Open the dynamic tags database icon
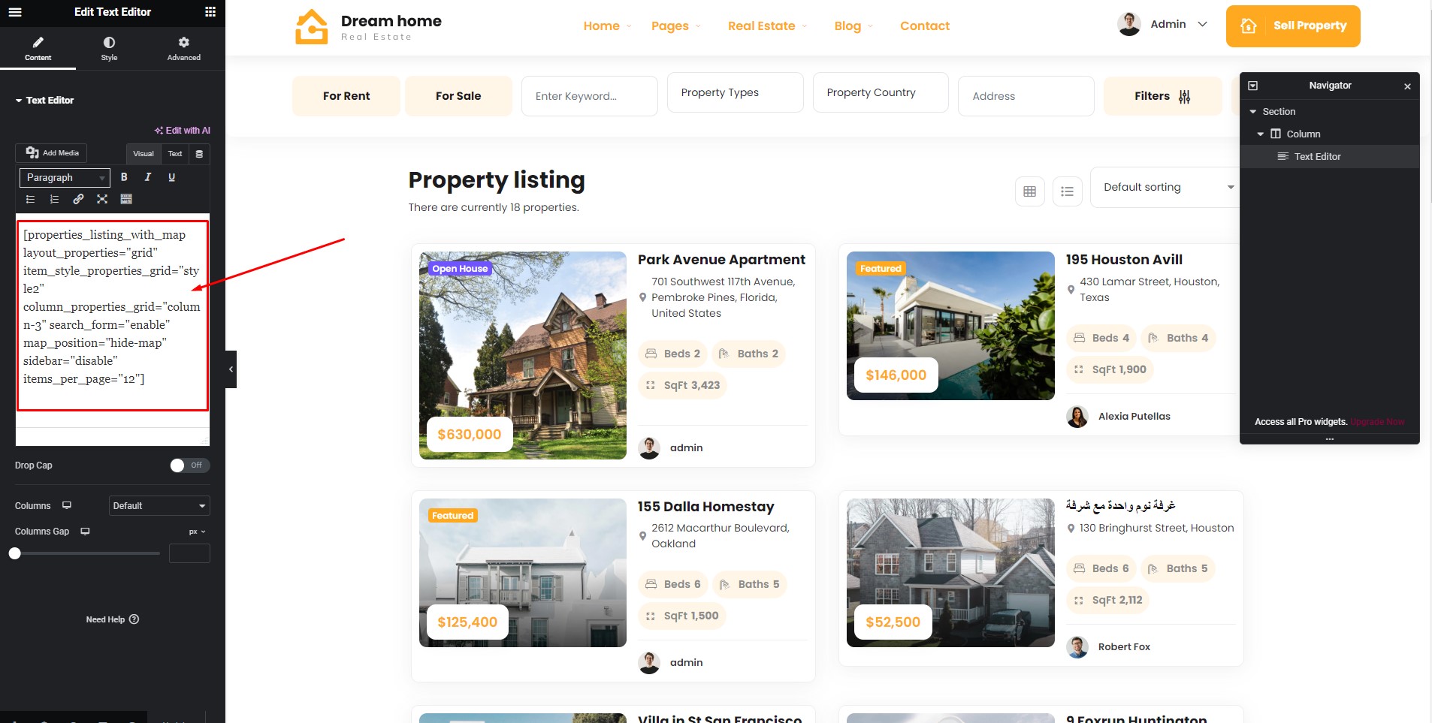Viewport: 1432px width, 723px height. click(x=199, y=154)
